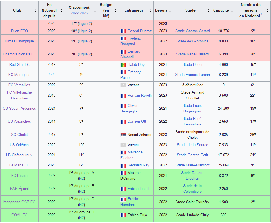Open Ligue 2 link in Dijon FCO row
The image size is (271, 223).
pos(85,31)
